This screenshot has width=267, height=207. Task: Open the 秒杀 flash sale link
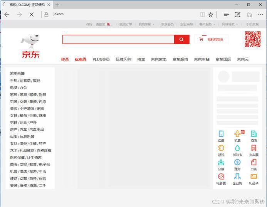(x=65, y=59)
